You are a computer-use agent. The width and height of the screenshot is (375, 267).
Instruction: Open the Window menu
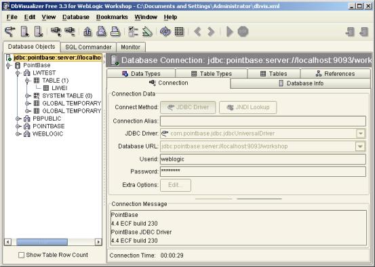pyautogui.click(x=146, y=17)
